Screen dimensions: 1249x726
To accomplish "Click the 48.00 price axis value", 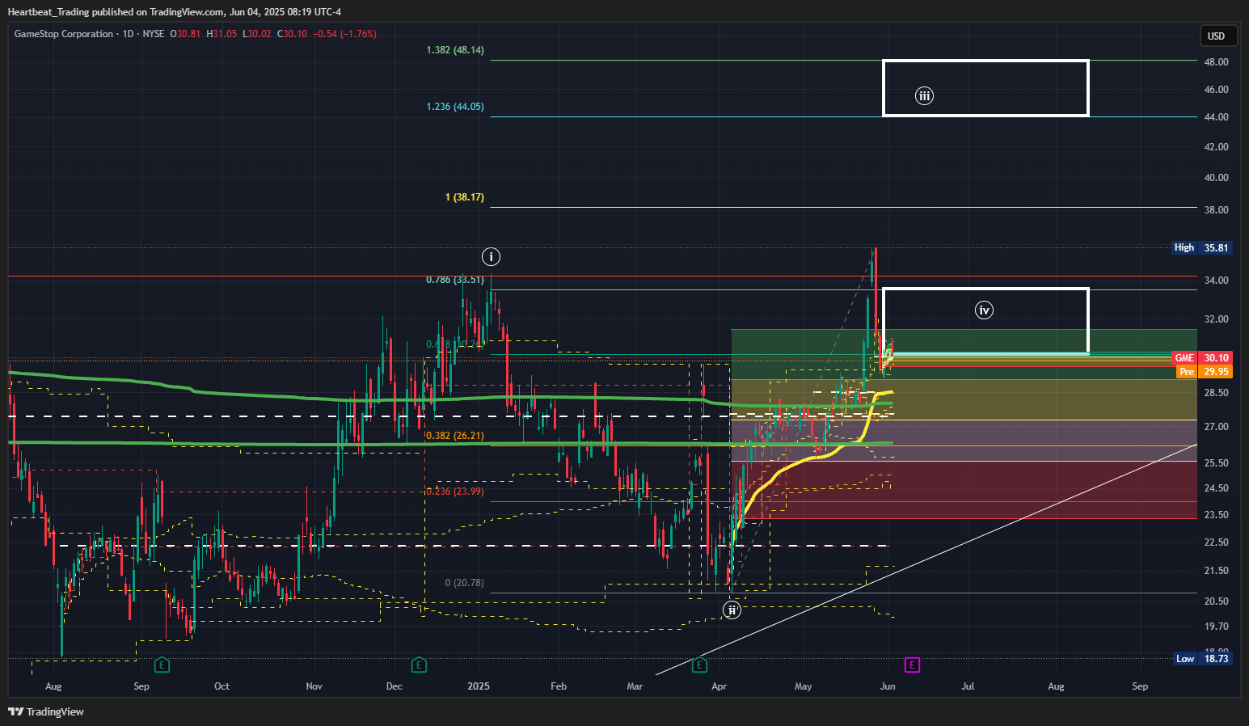I will pyautogui.click(x=1216, y=62).
